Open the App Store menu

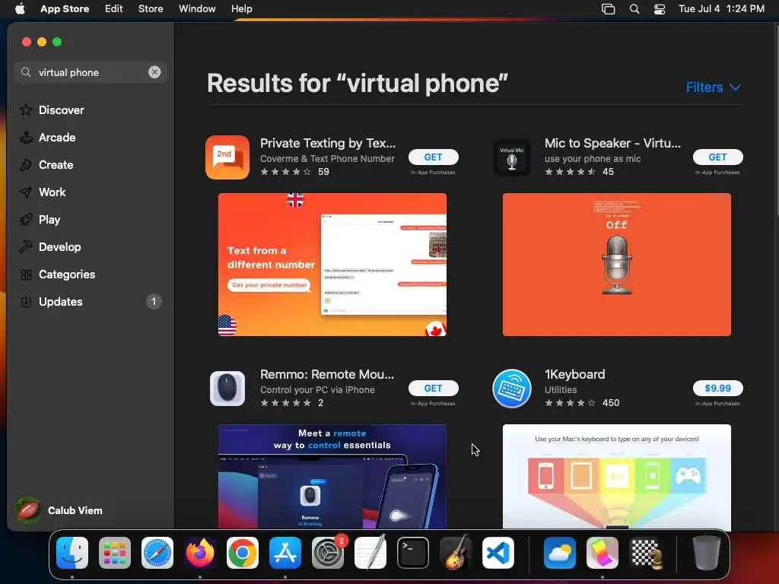tap(65, 9)
